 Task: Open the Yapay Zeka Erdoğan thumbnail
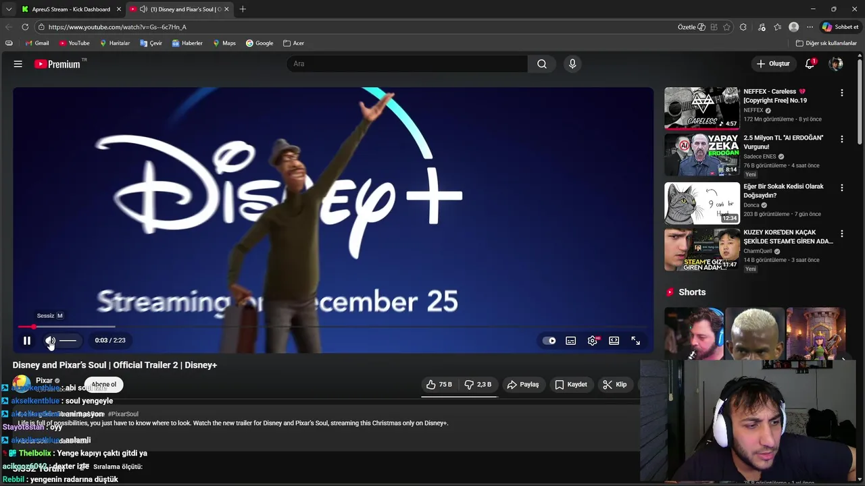702,155
